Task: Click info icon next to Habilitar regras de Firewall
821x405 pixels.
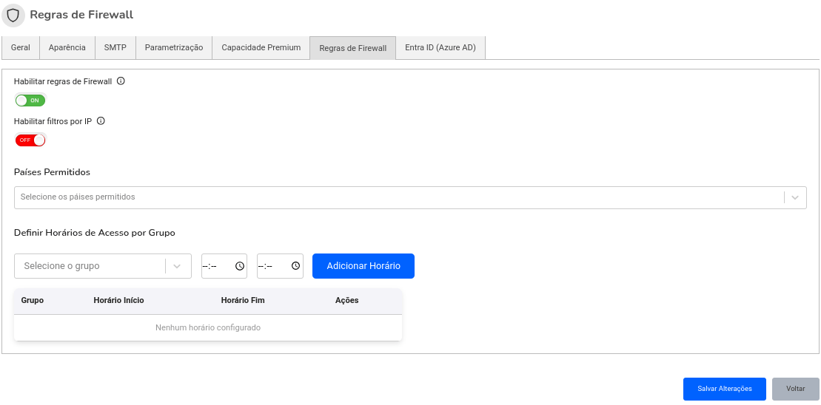Action: click(x=121, y=81)
